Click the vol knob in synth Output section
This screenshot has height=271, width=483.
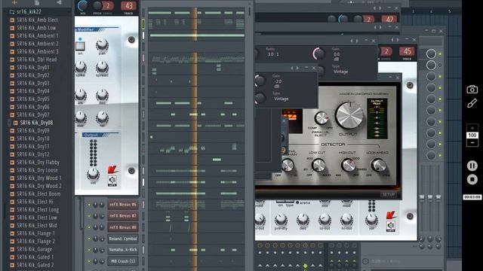click(x=93, y=174)
